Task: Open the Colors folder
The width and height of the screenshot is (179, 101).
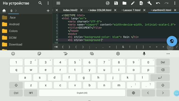Action: tap(26, 31)
